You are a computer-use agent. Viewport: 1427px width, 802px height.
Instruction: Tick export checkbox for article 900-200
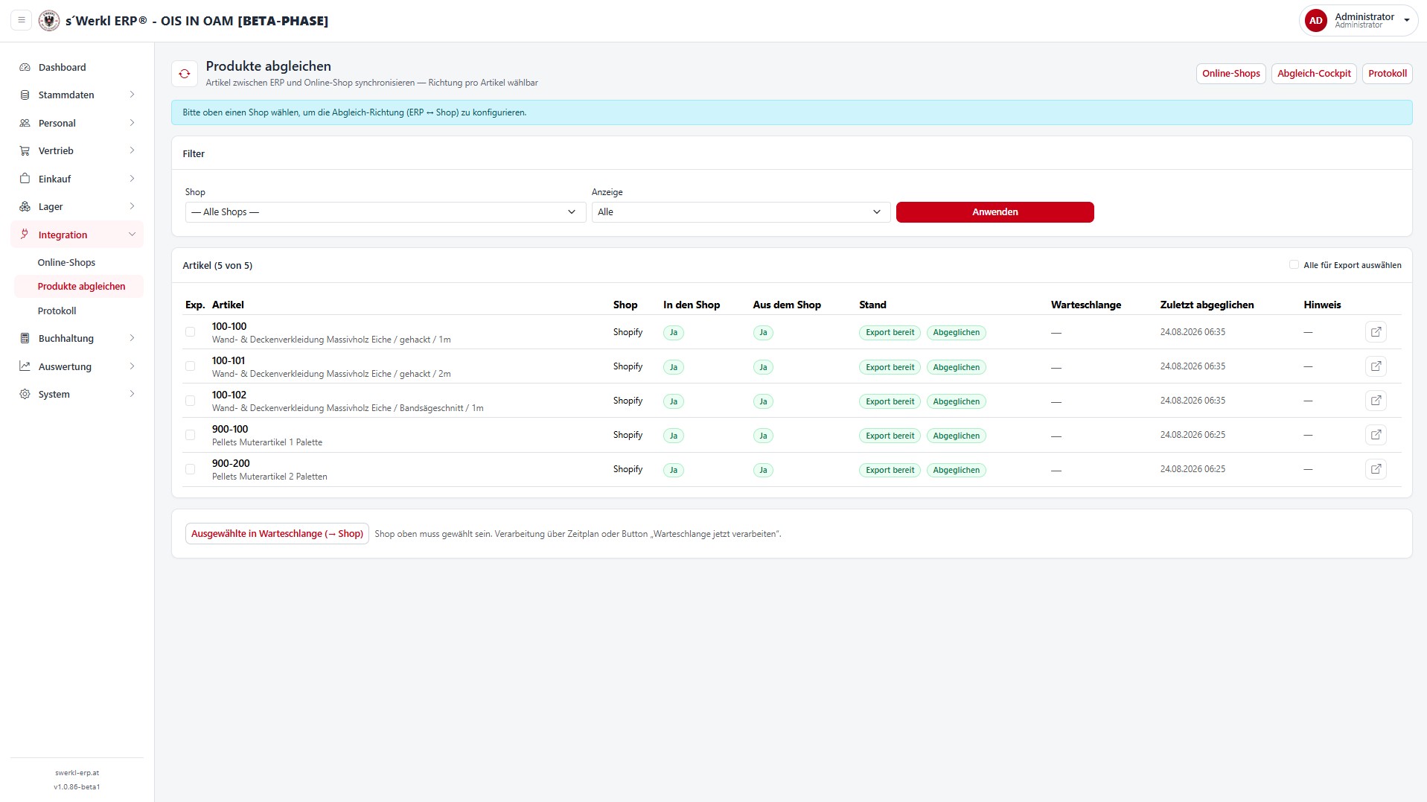click(x=190, y=469)
